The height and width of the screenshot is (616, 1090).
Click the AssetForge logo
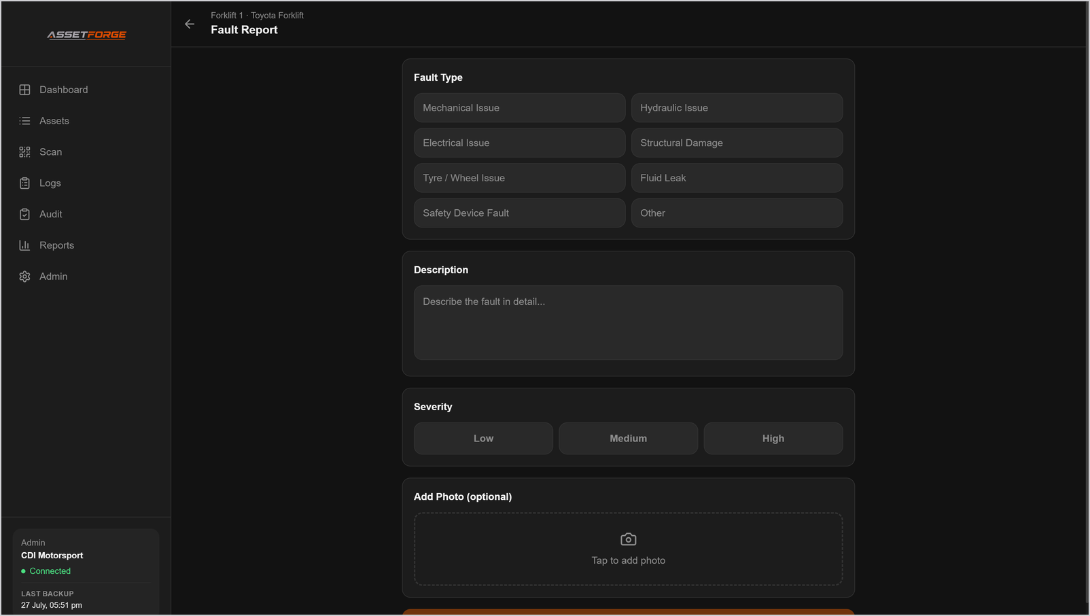click(x=86, y=35)
